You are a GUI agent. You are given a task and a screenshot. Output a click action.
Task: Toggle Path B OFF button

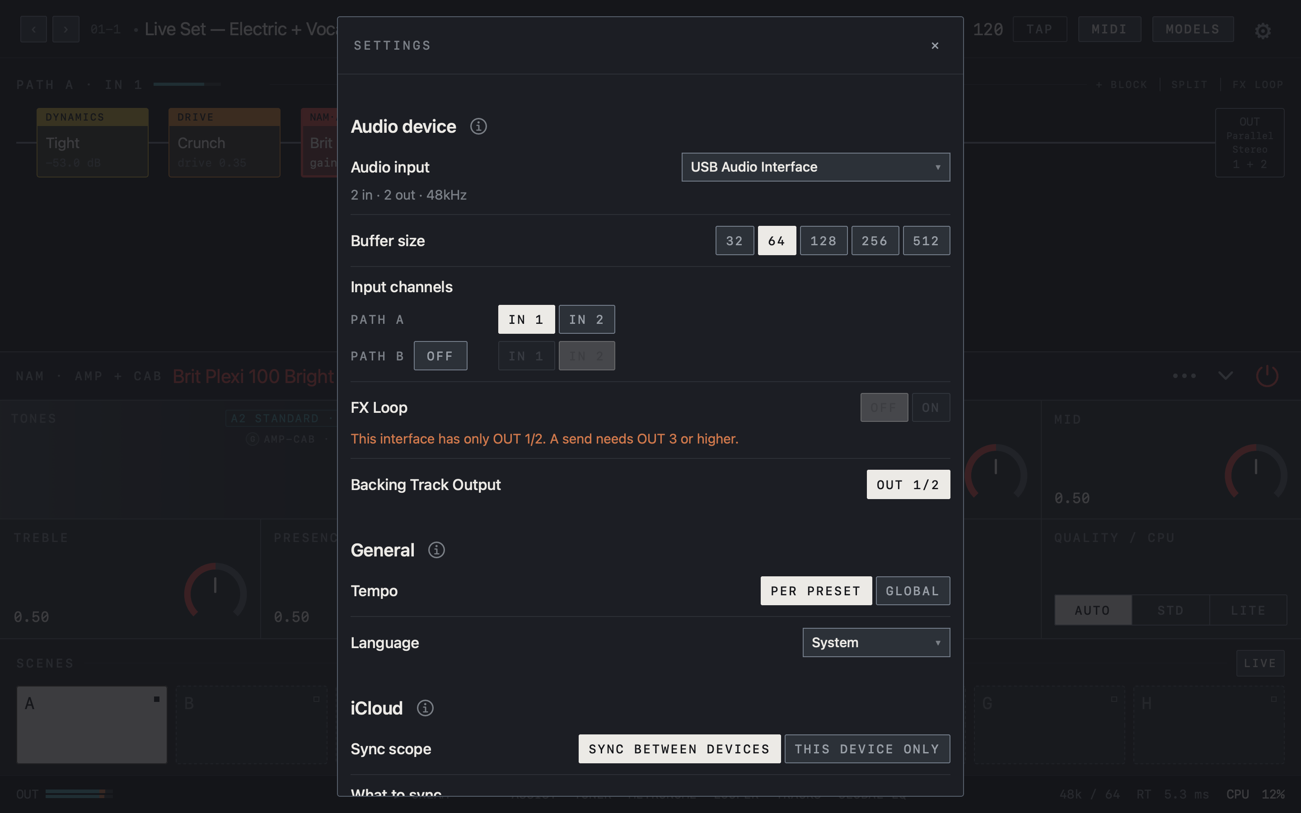click(x=440, y=356)
